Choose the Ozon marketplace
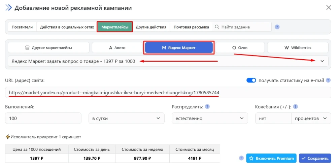This screenshot has width=336, height=167. tap(240, 47)
